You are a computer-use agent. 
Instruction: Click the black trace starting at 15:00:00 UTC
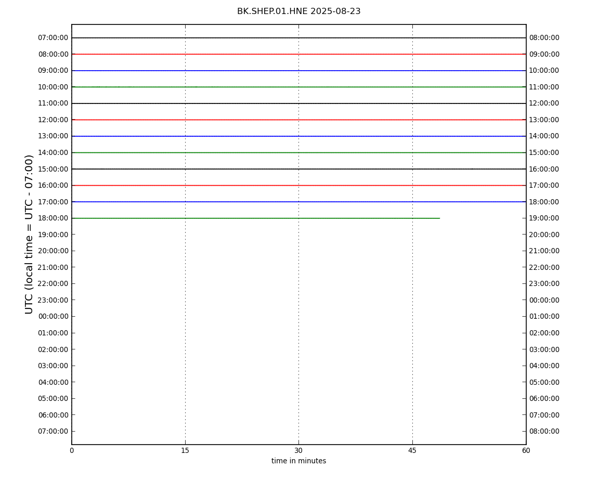pyautogui.click(x=298, y=169)
